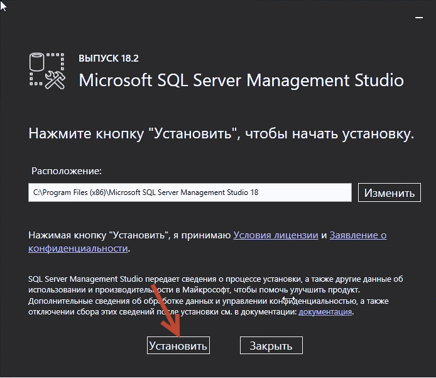Open the Условия лицензии link
This screenshot has width=436, height=378.
pyautogui.click(x=276, y=235)
